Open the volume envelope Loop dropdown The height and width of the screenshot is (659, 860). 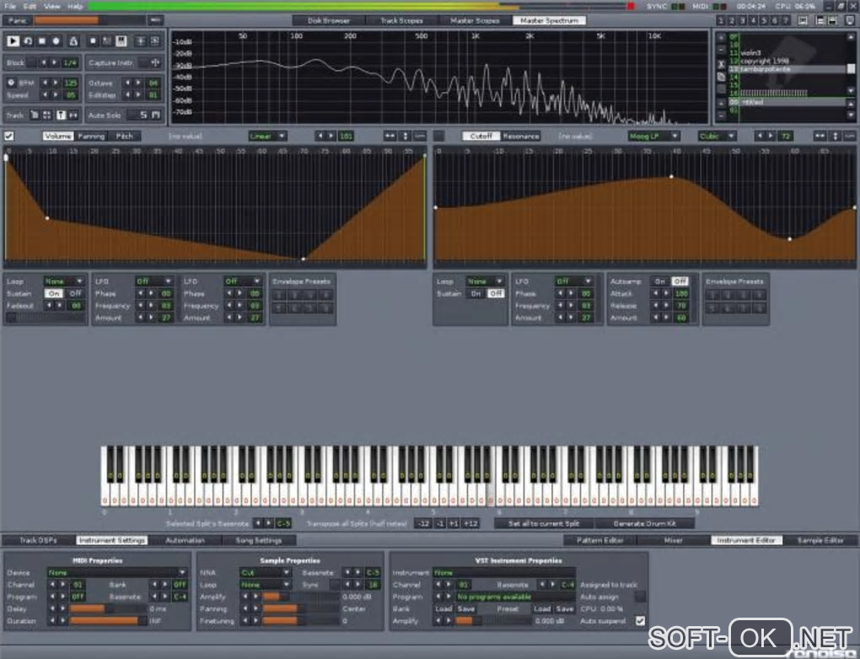pyautogui.click(x=63, y=282)
